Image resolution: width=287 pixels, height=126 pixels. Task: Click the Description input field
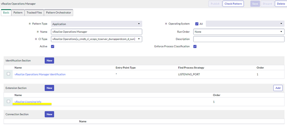coord(239,39)
